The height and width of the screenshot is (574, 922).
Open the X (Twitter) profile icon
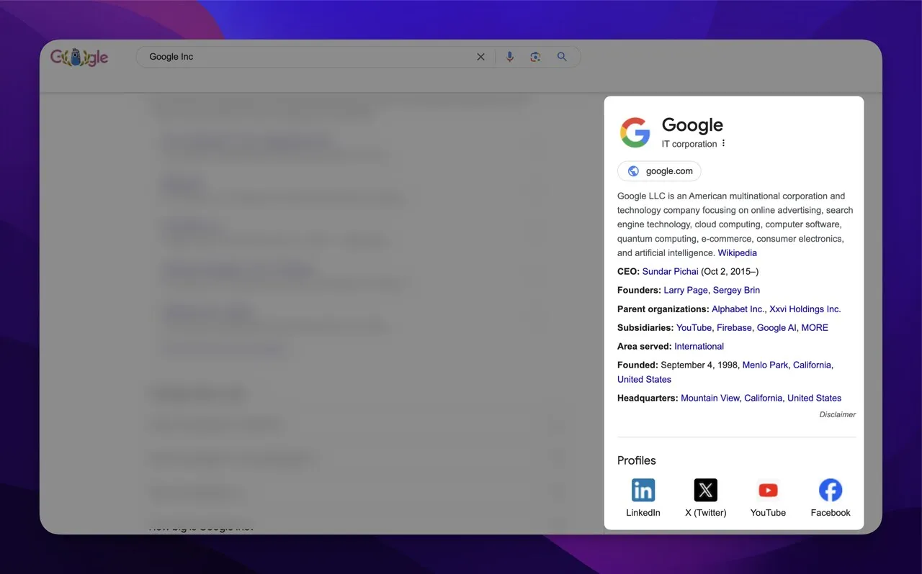point(706,490)
